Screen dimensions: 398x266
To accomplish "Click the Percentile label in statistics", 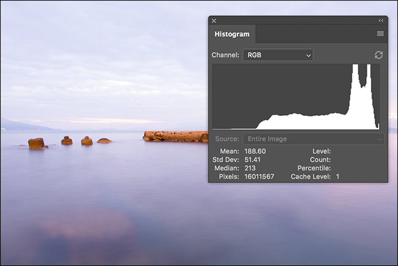I will pyautogui.click(x=314, y=168).
